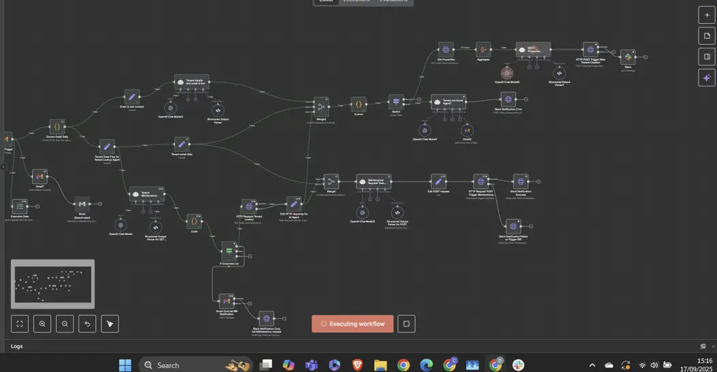Screen dimensions: 717x372
Task: Open the side panel toggle button
Action: pos(707,57)
